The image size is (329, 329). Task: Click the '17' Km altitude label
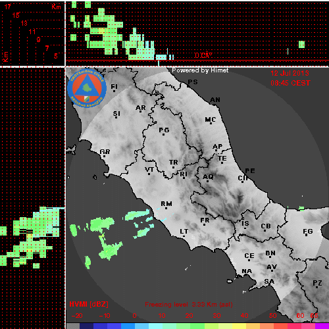pyautogui.click(x=7, y=7)
